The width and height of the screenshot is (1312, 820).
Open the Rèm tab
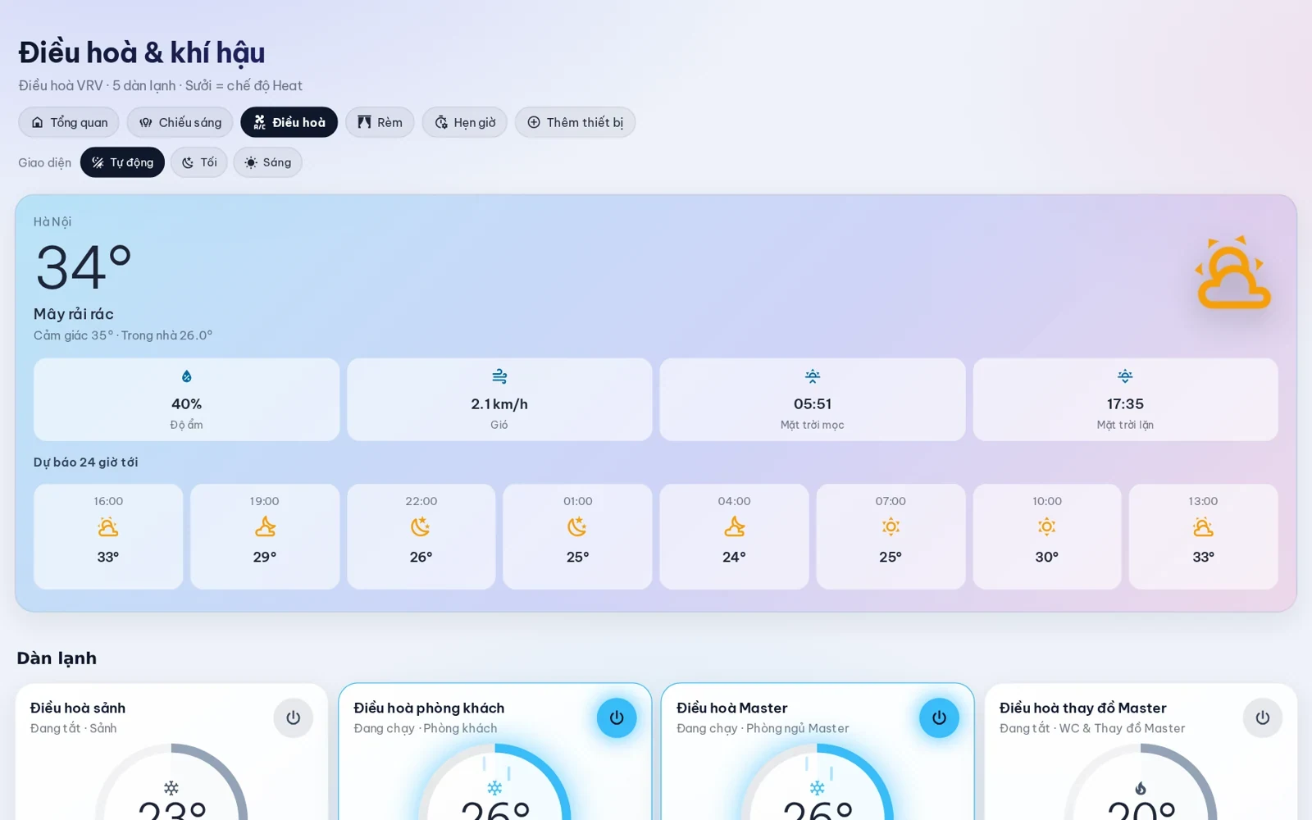pos(380,122)
